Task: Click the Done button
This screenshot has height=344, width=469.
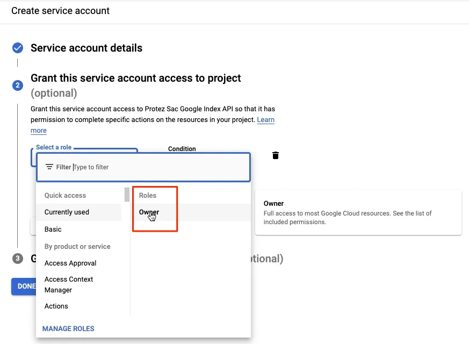Action: coord(24,286)
